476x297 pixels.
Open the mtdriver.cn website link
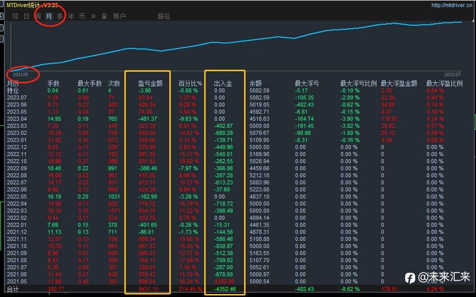tap(451, 5)
